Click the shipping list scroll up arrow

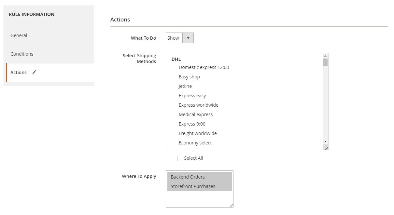[325, 56]
